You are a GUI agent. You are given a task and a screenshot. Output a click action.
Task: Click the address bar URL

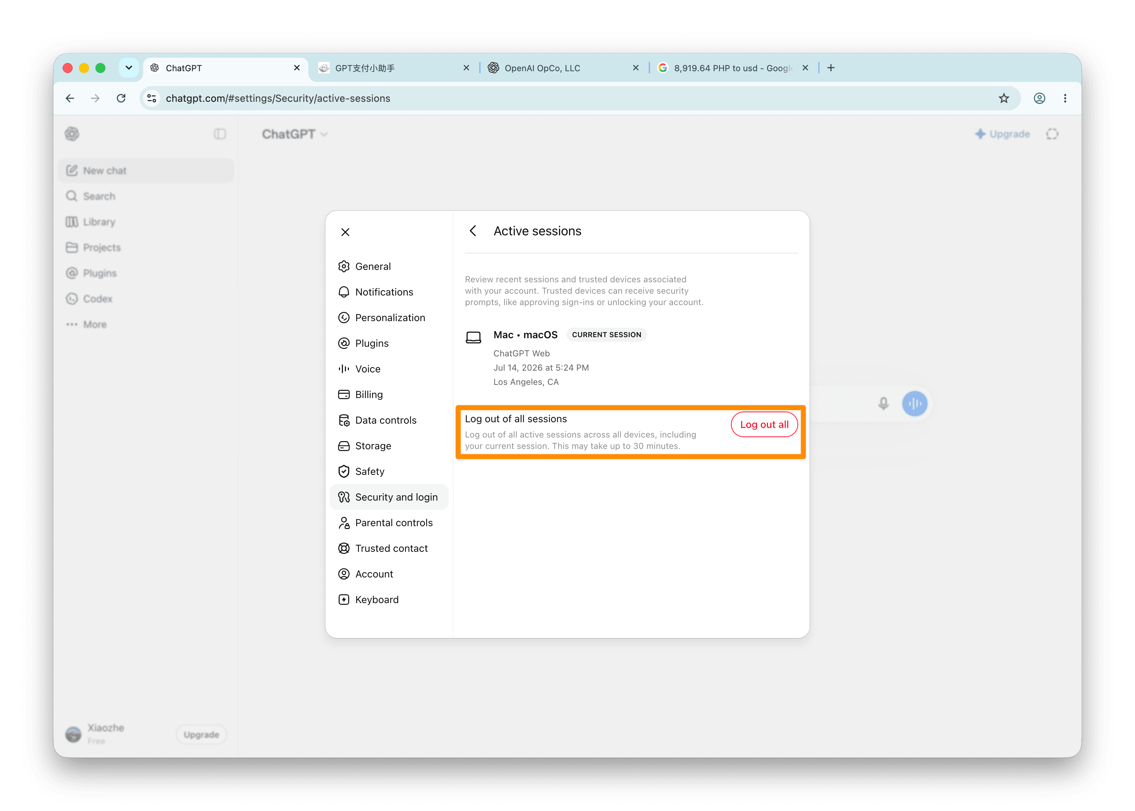click(278, 98)
